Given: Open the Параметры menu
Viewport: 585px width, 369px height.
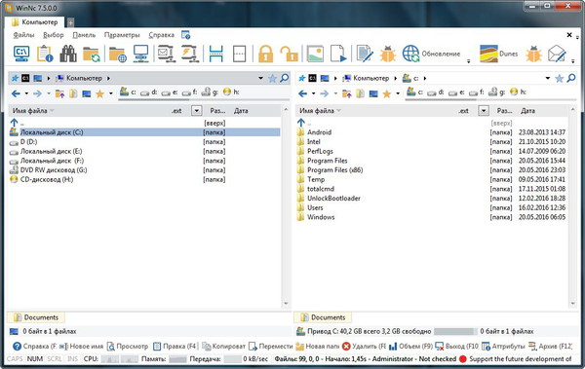Looking at the screenshot, I should click(x=122, y=35).
